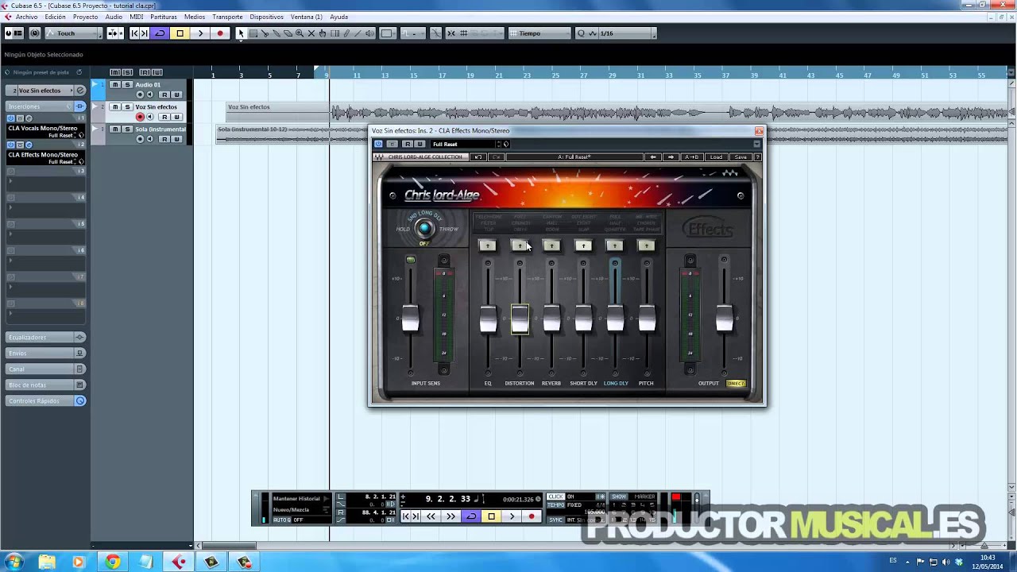
Task: Click the A→B copy button
Action: coord(691,157)
